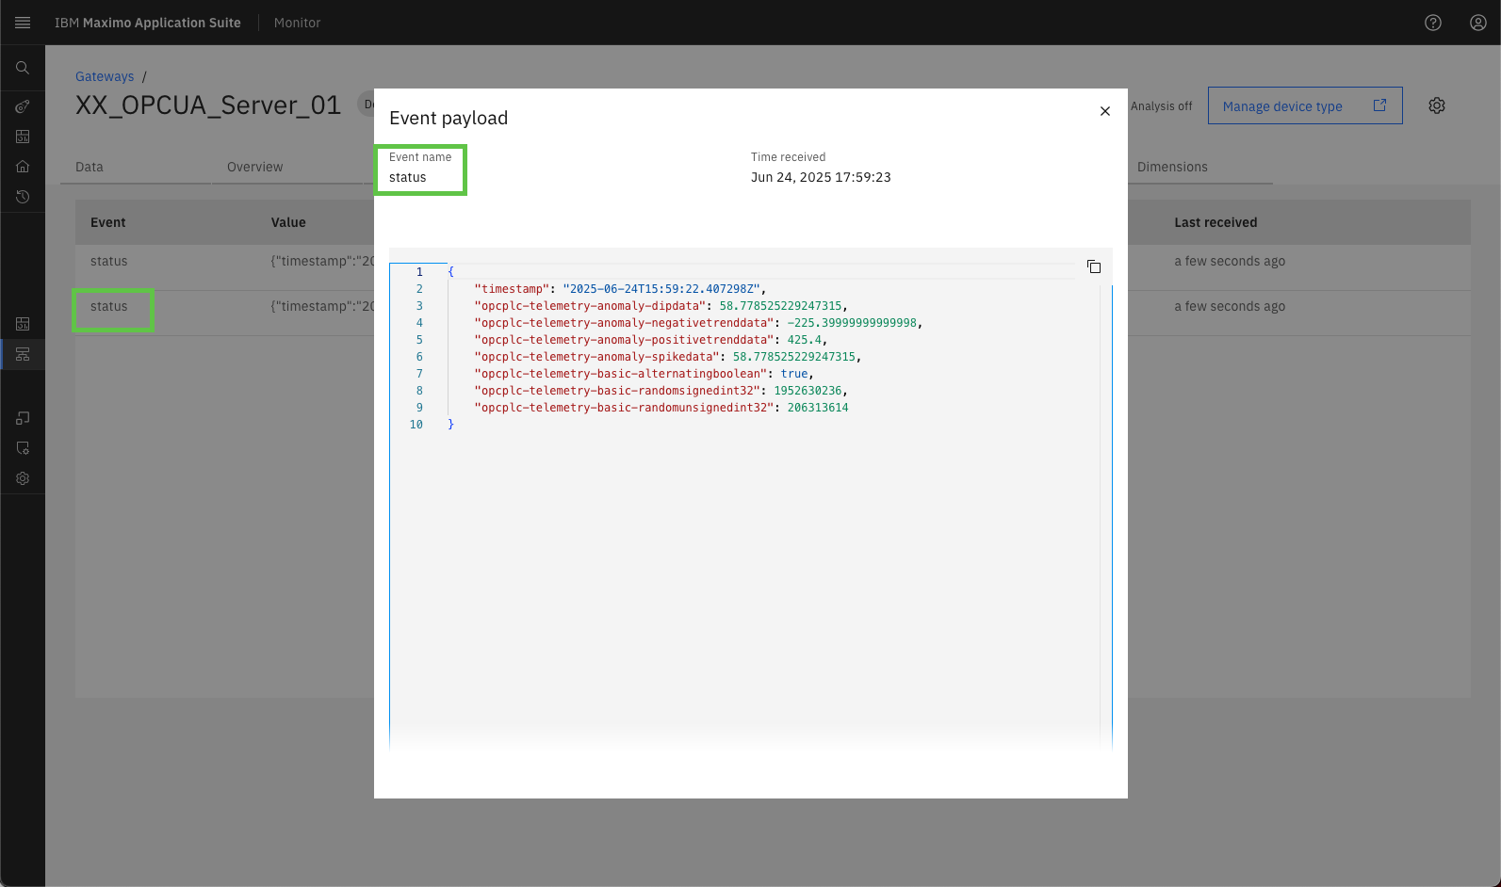Viewport: 1501px width, 887px height.
Task: Click line number 10 in the code viewer
Action: pyautogui.click(x=416, y=425)
